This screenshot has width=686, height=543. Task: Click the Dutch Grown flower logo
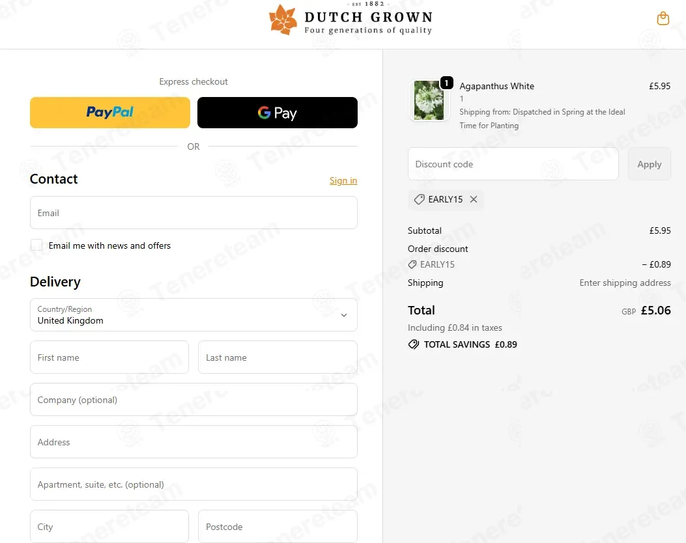pyautogui.click(x=283, y=20)
